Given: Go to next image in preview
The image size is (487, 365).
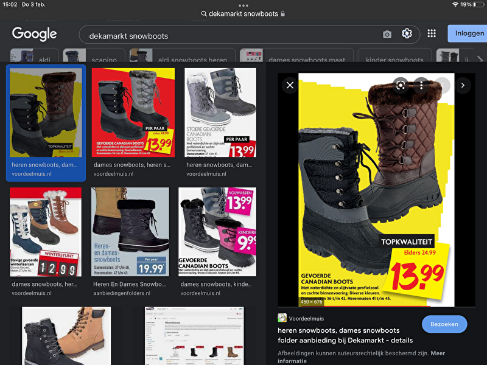Looking at the screenshot, I should click(x=463, y=85).
